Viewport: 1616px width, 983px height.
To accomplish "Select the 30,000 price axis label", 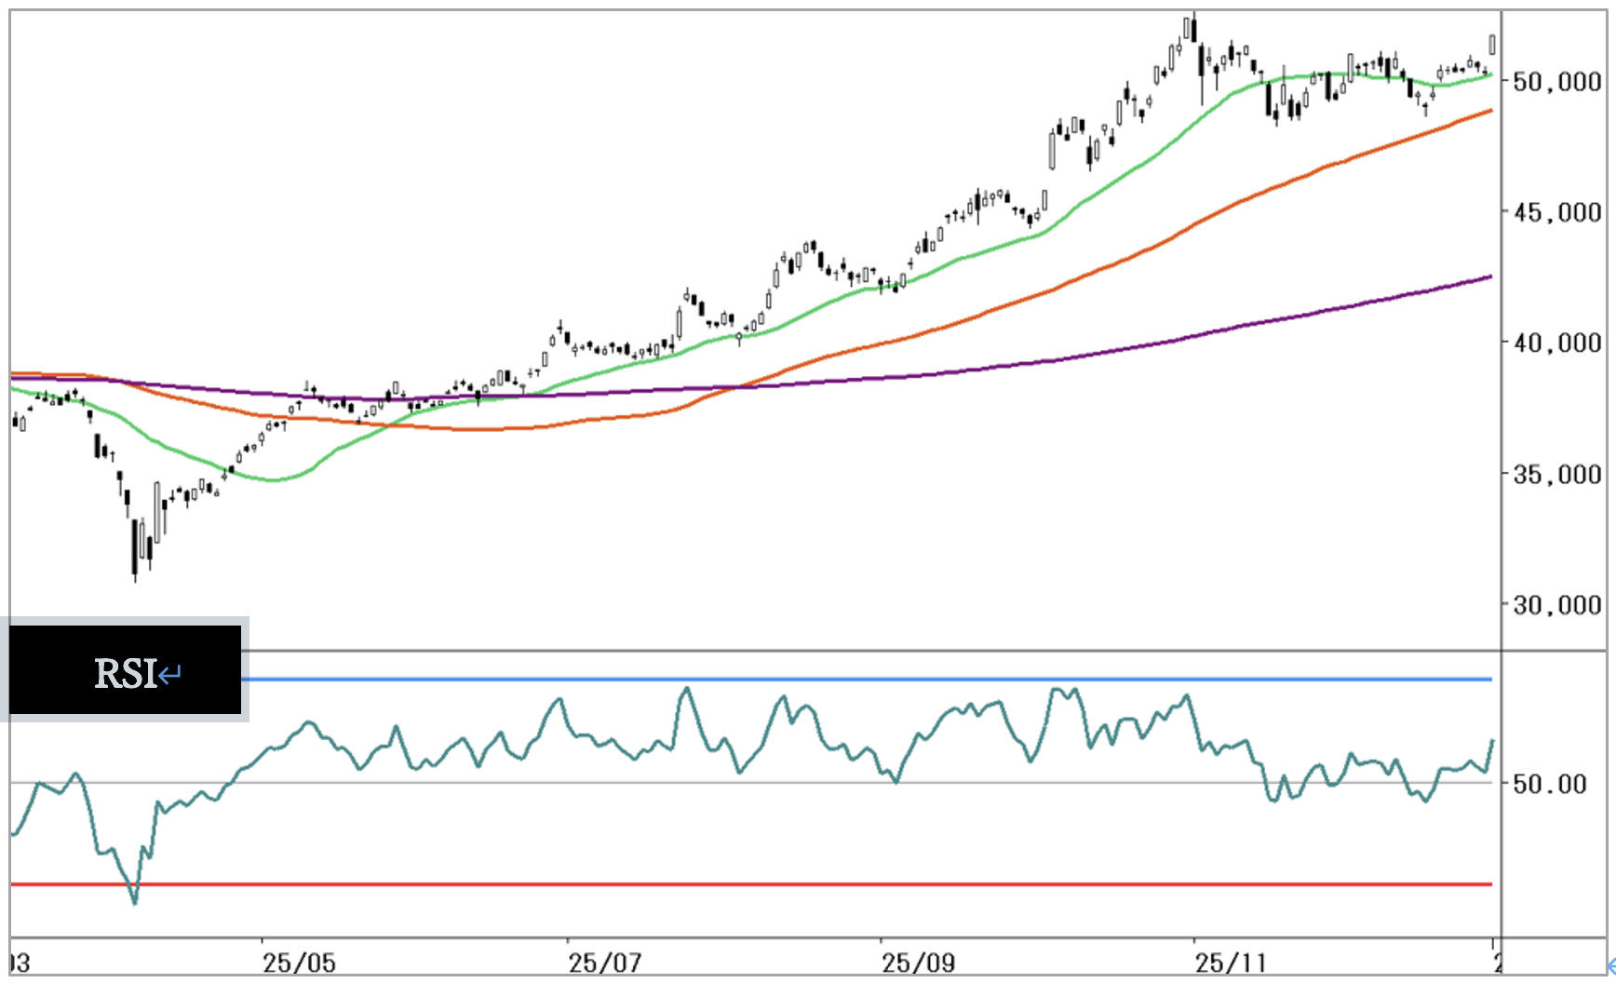I will click(x=1556, y=606).
